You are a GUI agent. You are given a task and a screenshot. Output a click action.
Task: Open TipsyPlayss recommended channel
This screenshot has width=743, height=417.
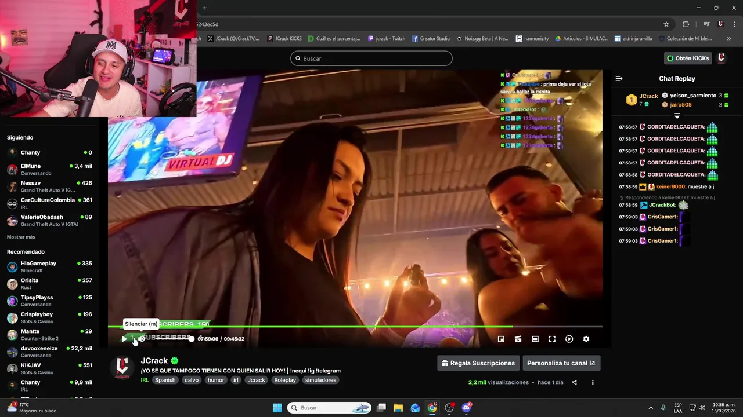tap(49, 301)
